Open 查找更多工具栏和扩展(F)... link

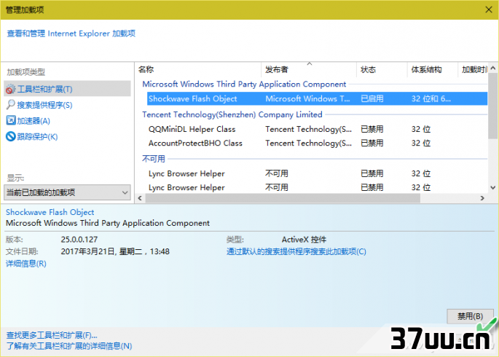pos(52,335)
